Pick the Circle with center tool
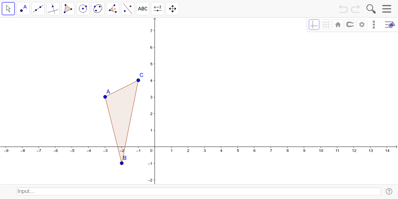This screenshot has width=398, height=199. point(83,9)
